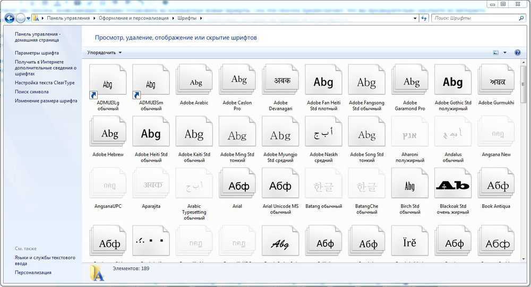Open Параметры шрифта link
This screenshot has width=531, height=287.
37,53
